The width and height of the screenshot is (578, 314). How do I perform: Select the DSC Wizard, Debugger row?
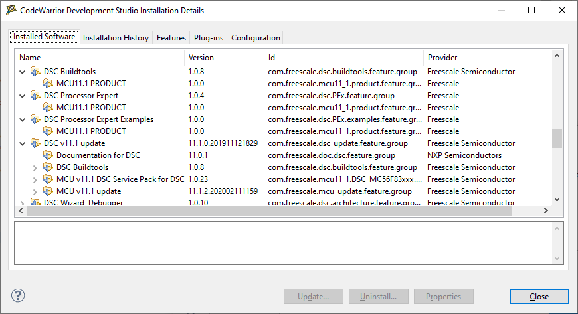coord(83,203)
